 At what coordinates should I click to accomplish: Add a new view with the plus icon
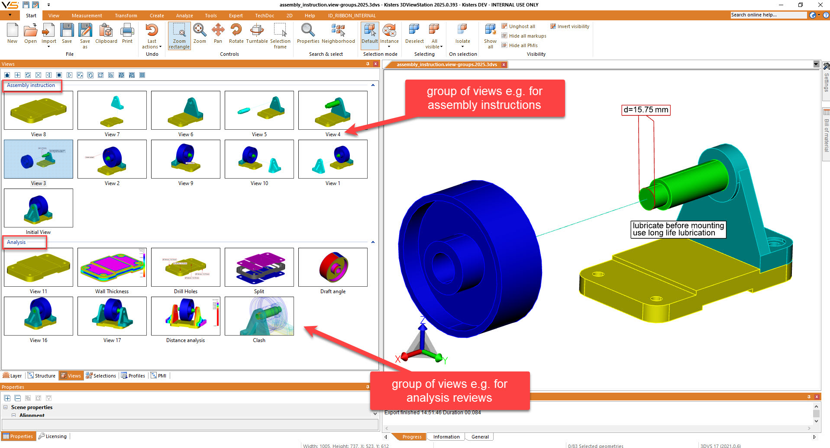17,75
